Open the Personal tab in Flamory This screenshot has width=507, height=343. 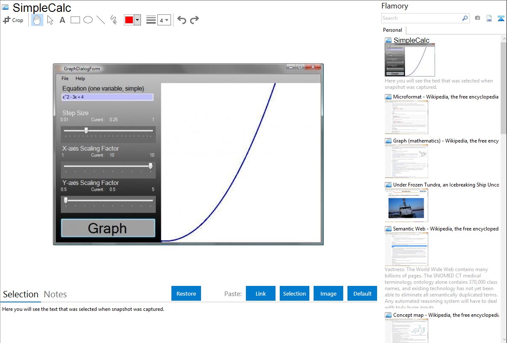coord(392,30)
